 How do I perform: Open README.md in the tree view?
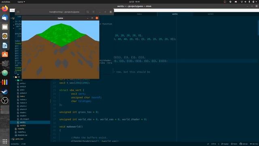coord(22,135)
